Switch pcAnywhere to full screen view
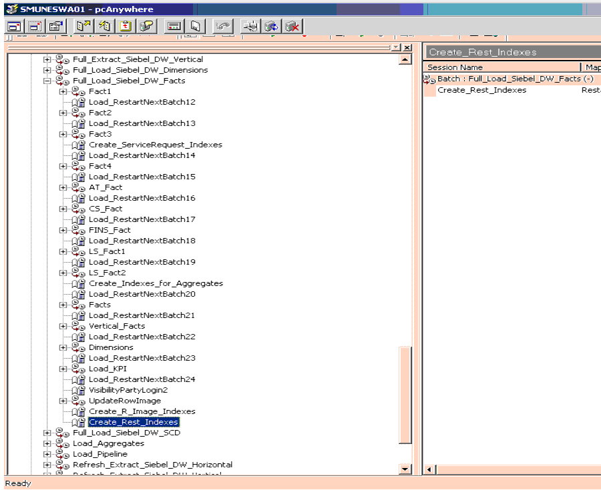This screenshot has height=490, width=601. click(x=15, y=27)
